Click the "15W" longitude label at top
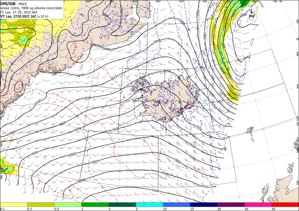Image resolution: width=299 pixels, height=211 pixels. click(x=181, y=1)
